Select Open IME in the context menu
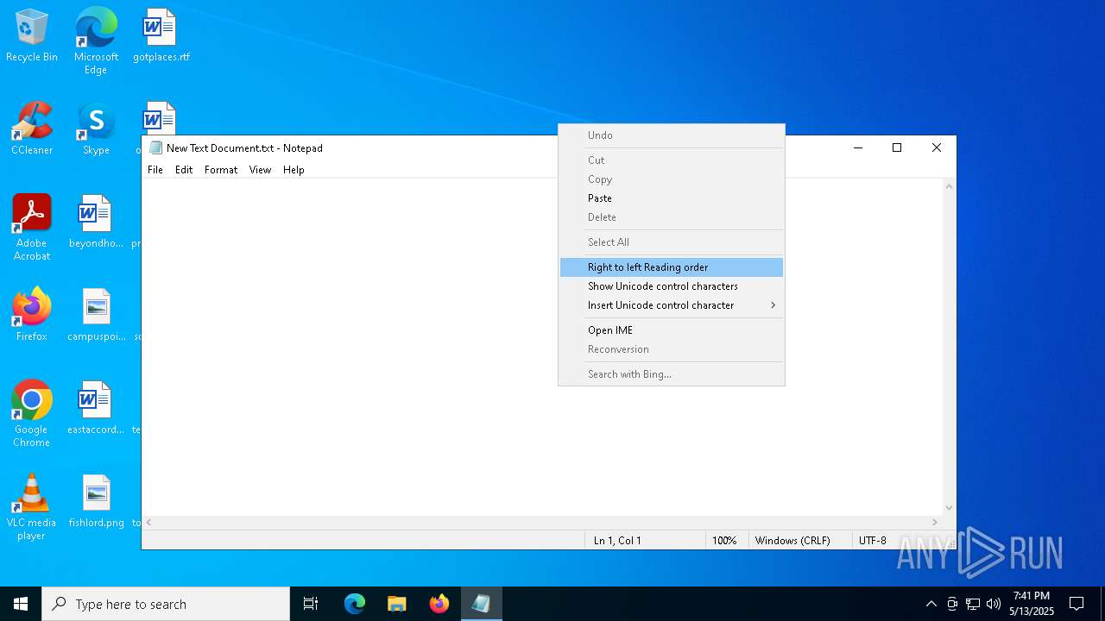Screen dimensions: 1105x621 click(672, 330)
